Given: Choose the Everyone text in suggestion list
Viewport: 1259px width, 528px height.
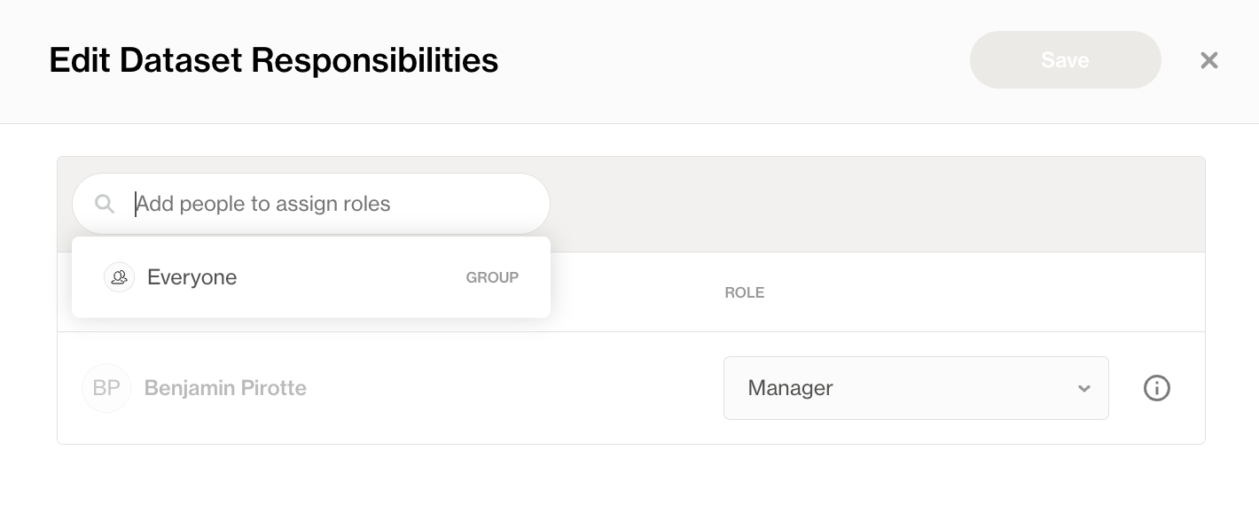Looking at the screenshot, I should [192, 277].
